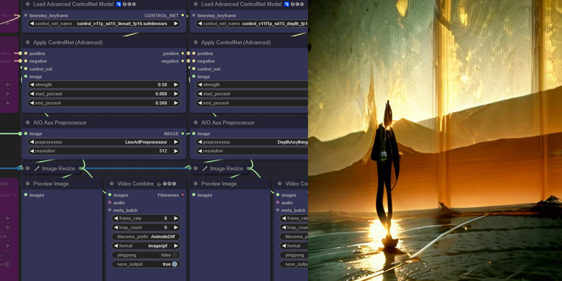The height and width of the screenshot is (281, 562).
Task: Click the camera emoji icon in the Video Combine title
Action: (159, 184)
